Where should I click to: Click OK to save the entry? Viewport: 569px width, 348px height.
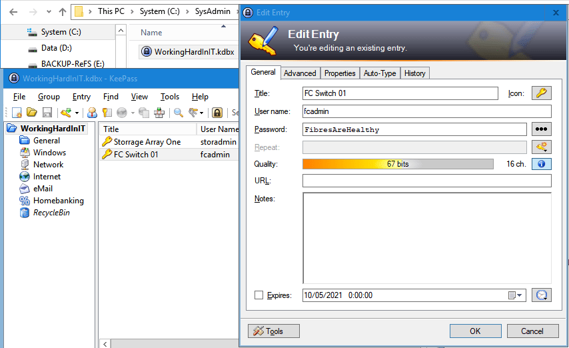[475, 331]
